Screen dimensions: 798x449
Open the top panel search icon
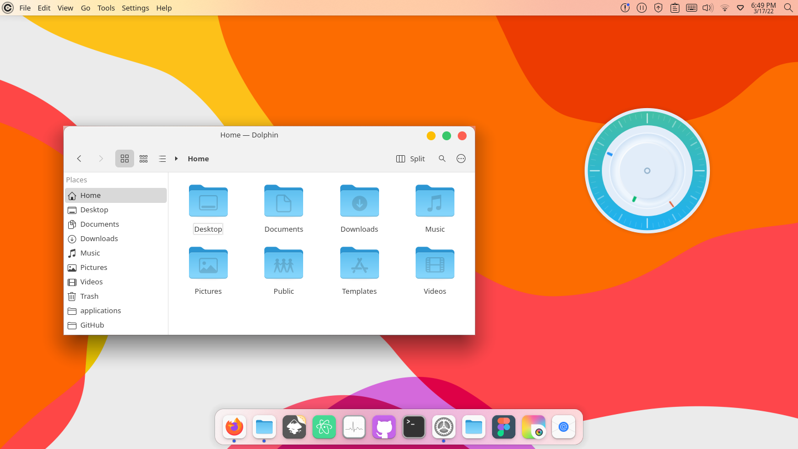click(789, 8)
